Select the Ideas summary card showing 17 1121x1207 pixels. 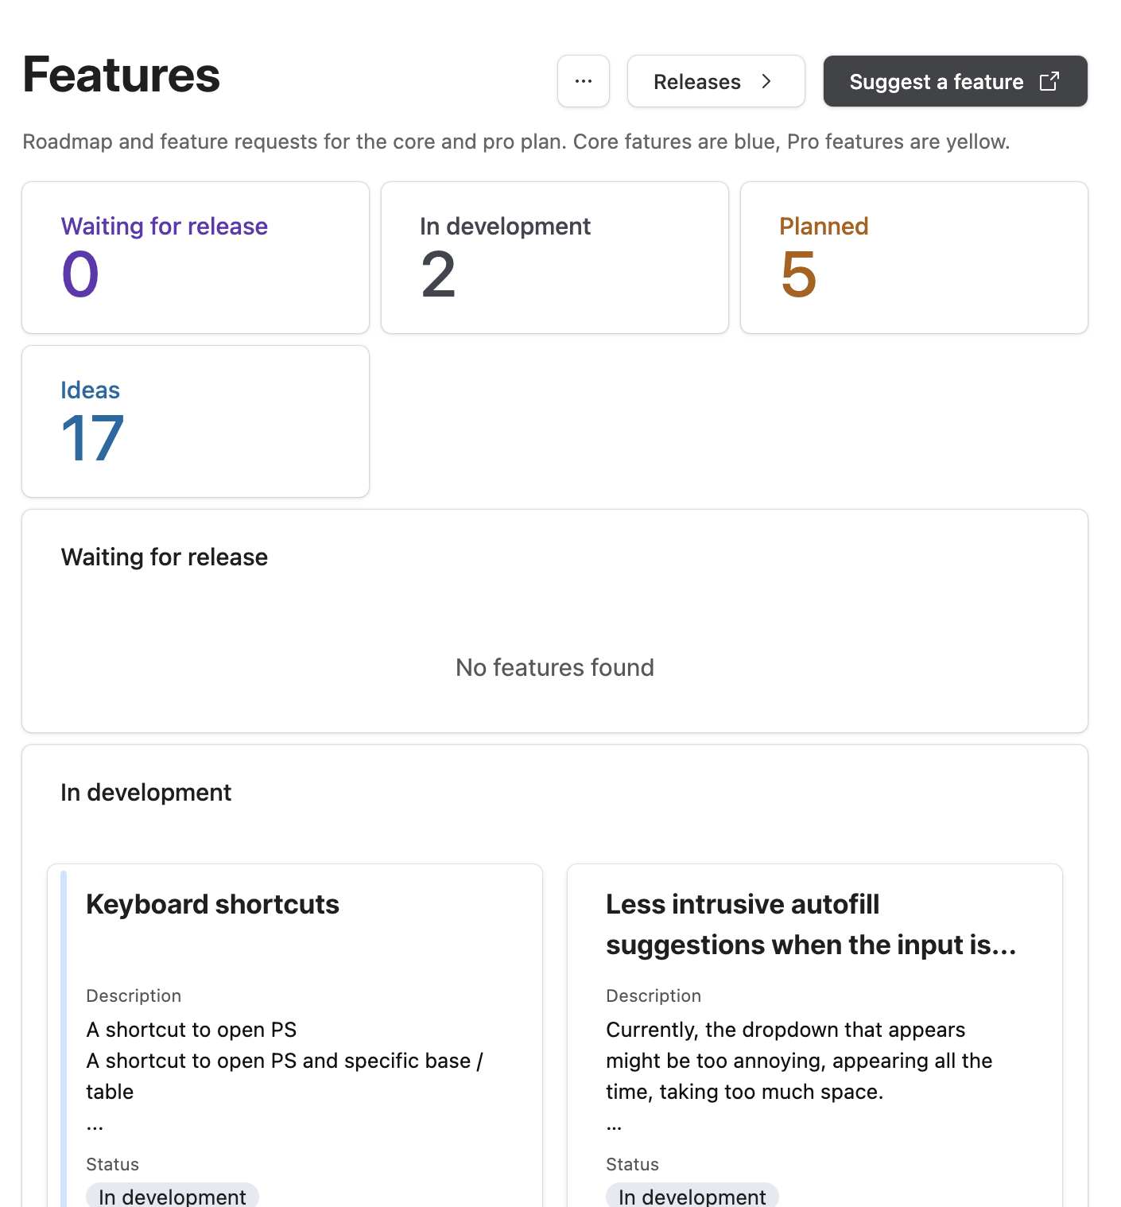point(196,421)
